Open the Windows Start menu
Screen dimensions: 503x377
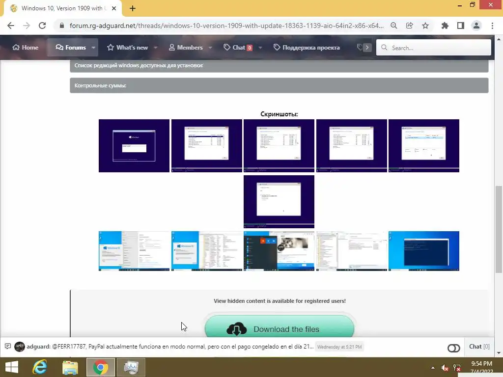coord(12,367)
